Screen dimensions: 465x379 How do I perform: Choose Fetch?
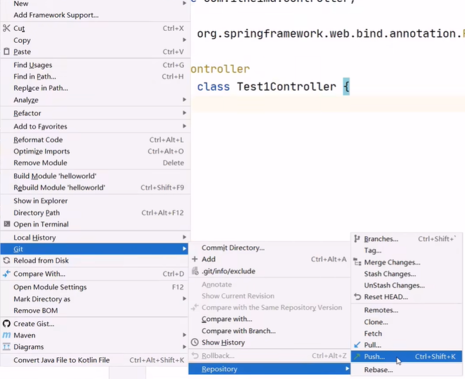point(406,334)
